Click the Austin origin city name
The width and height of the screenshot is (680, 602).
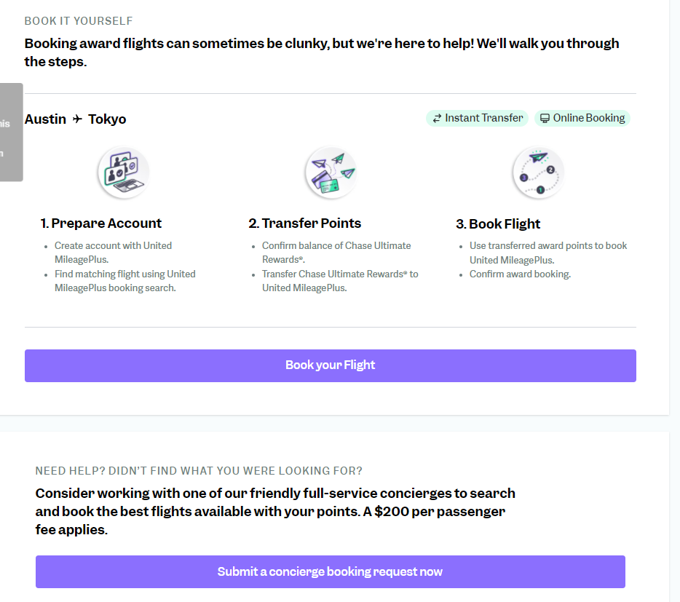(45, 119)
